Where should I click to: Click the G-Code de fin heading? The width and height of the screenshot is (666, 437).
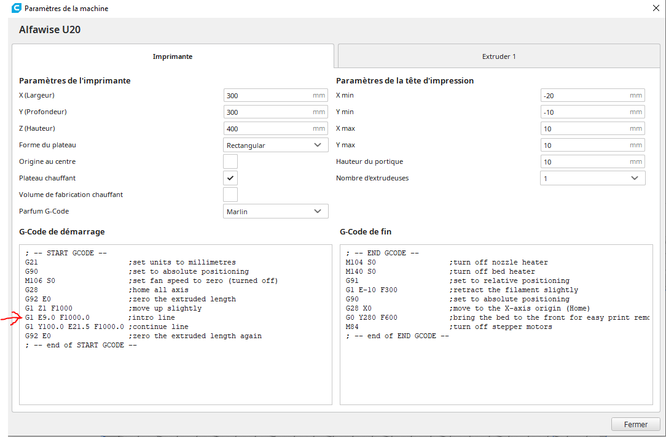[x=366, y=231]
